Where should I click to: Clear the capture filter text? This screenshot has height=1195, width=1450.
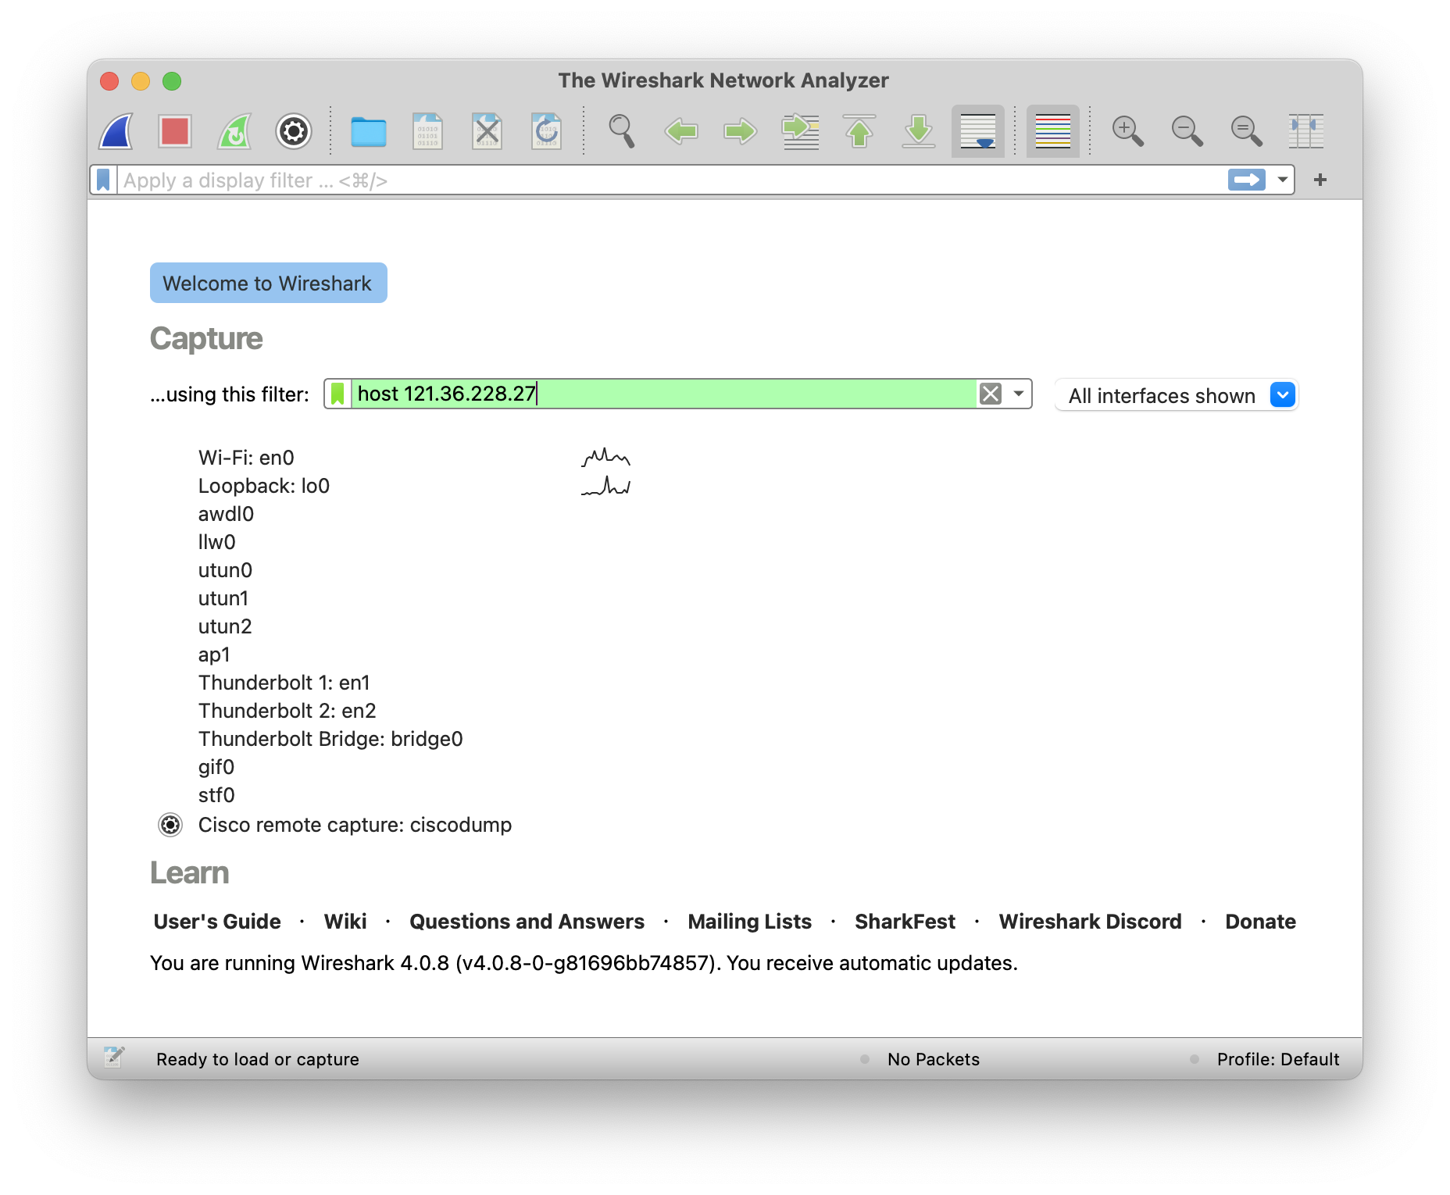pyautogui.click(x=991, y=394)
